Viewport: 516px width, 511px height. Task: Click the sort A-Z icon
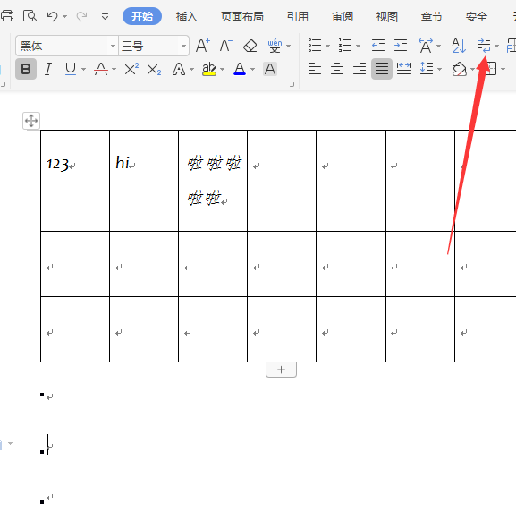tap(459, 46)
